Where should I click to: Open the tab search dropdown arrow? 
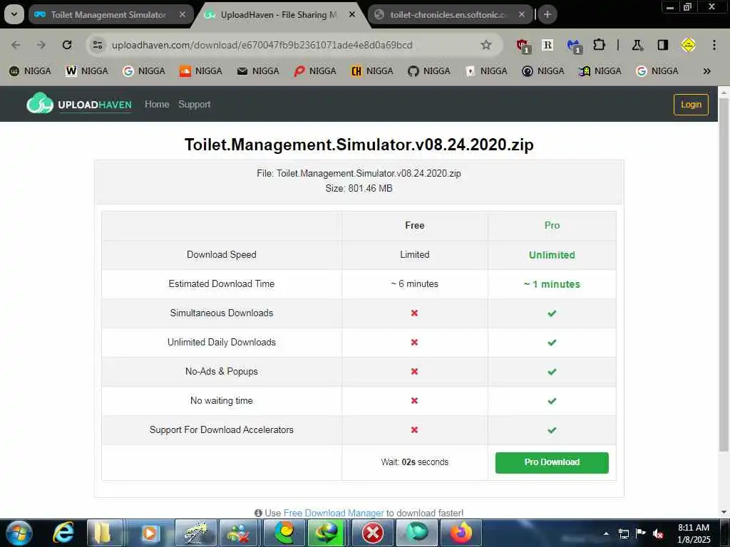[x=14, y=14]
